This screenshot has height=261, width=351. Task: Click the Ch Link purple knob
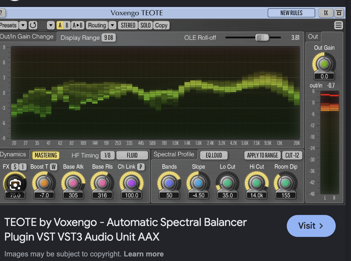[131, 183]
